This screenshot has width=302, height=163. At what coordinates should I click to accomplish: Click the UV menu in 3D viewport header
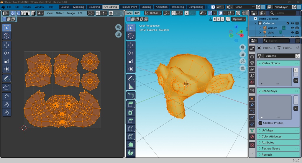137,13
